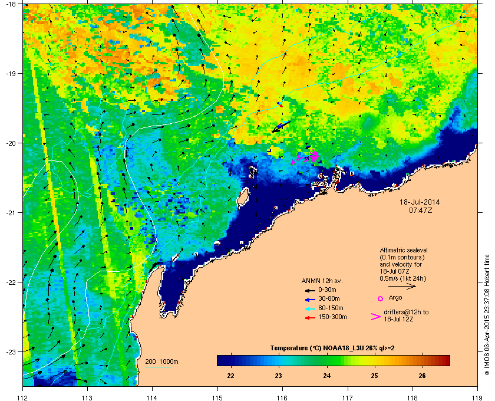The height and width of the screenshot is (401, 495).
Task: Click colorbar tick label 26
Action: pyautogui.click(x=422, y=376)
